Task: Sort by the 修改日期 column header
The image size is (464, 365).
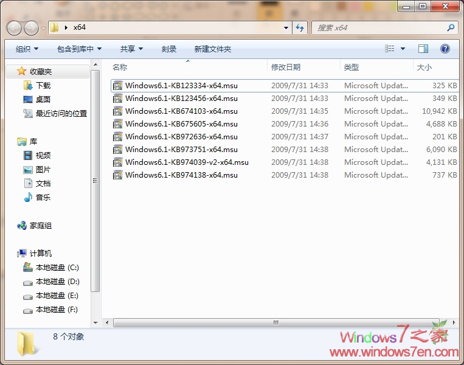Action: pyautogui.click(x=286, y=67)
